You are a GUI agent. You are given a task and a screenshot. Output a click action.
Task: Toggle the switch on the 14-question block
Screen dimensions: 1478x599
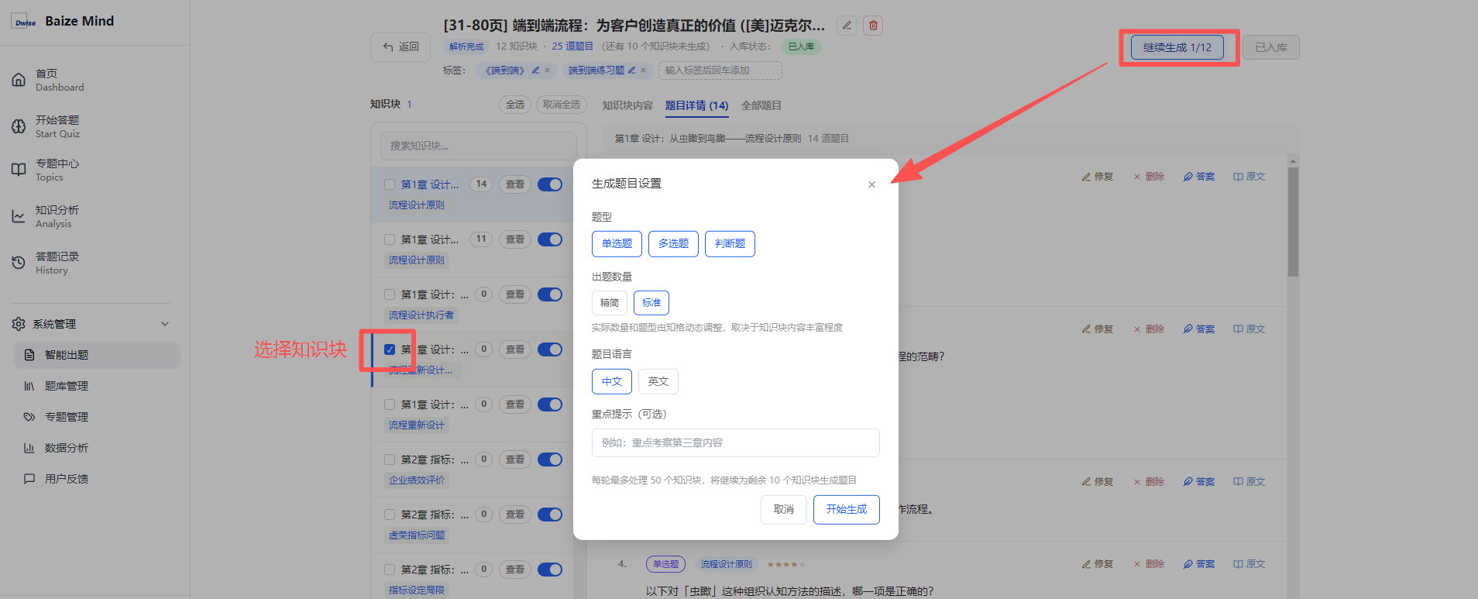(x=550, y=184)
